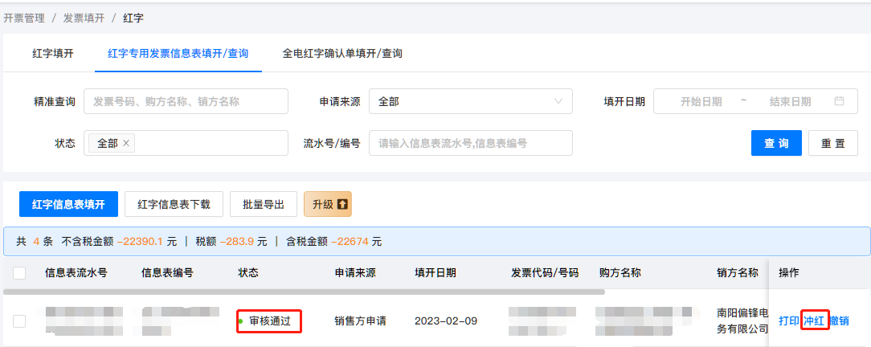Image resolution: width=871 pixels, height=347 pixels.
Task: Go to 开票管理 breadcrumb
Action: coord(24,18)
